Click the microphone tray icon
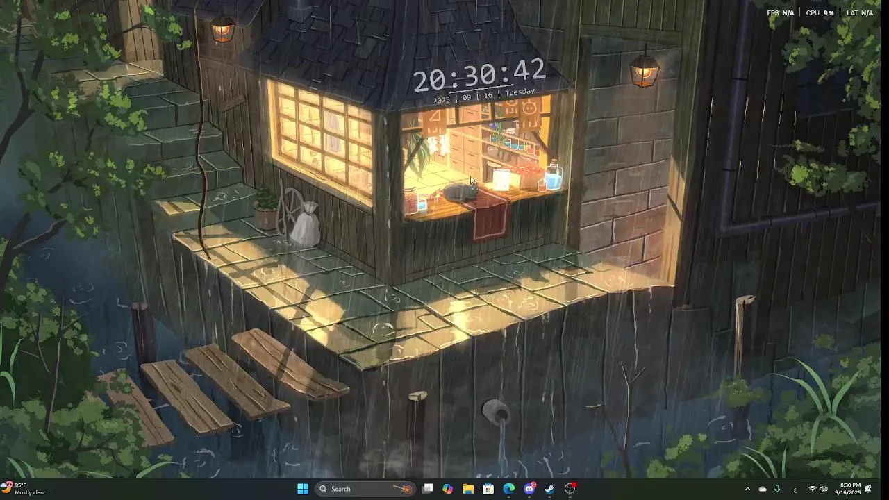Image resolution: width=889 pixels, height=500 pixels. 777,489
